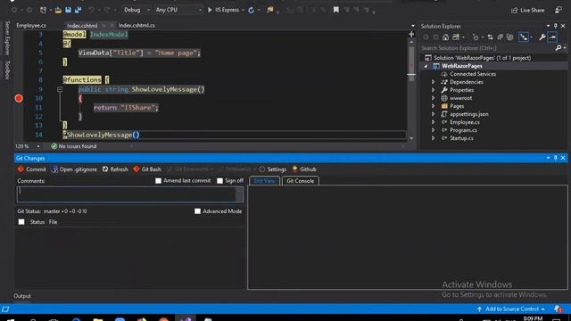
Task: Check the Sign off checkbox
Action: (x=220, y=181)
